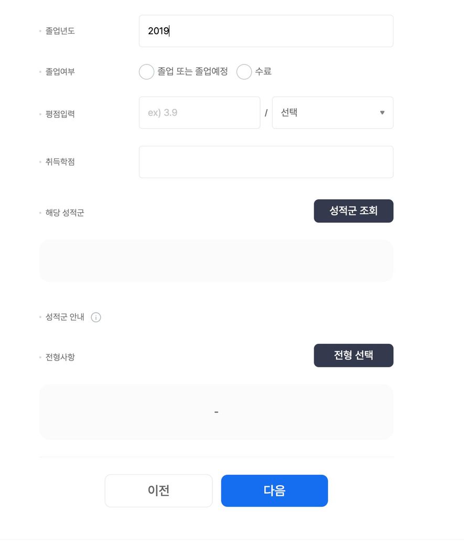Click the 수료 label text

[263, 72]
